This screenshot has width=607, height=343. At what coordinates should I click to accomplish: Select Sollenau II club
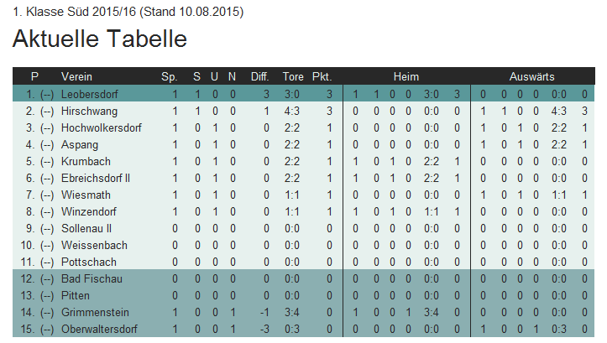(86, 229)
